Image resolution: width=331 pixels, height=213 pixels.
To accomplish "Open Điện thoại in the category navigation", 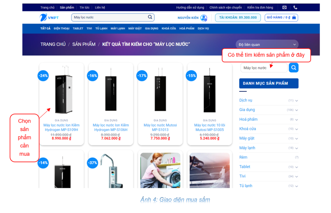I will [x=61, y=28].
